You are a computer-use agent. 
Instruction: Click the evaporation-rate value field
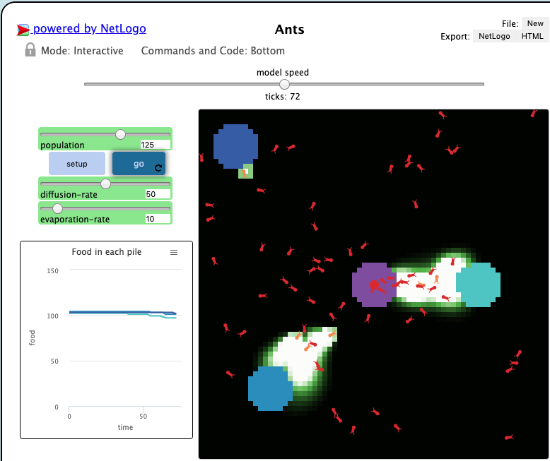[x=157, y=219]
